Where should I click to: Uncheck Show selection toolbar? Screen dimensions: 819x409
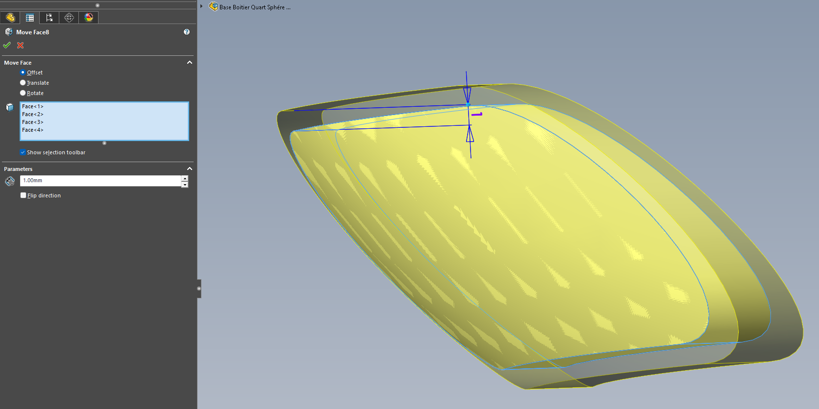(23, 152)
